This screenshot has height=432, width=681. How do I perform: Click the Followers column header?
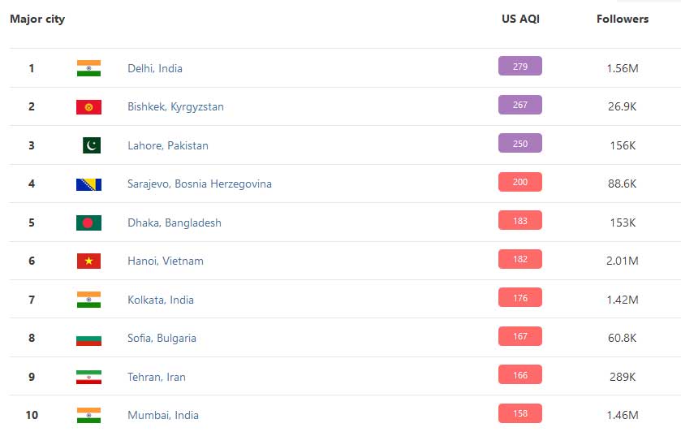pyautogui.click(x=623, y=19)
